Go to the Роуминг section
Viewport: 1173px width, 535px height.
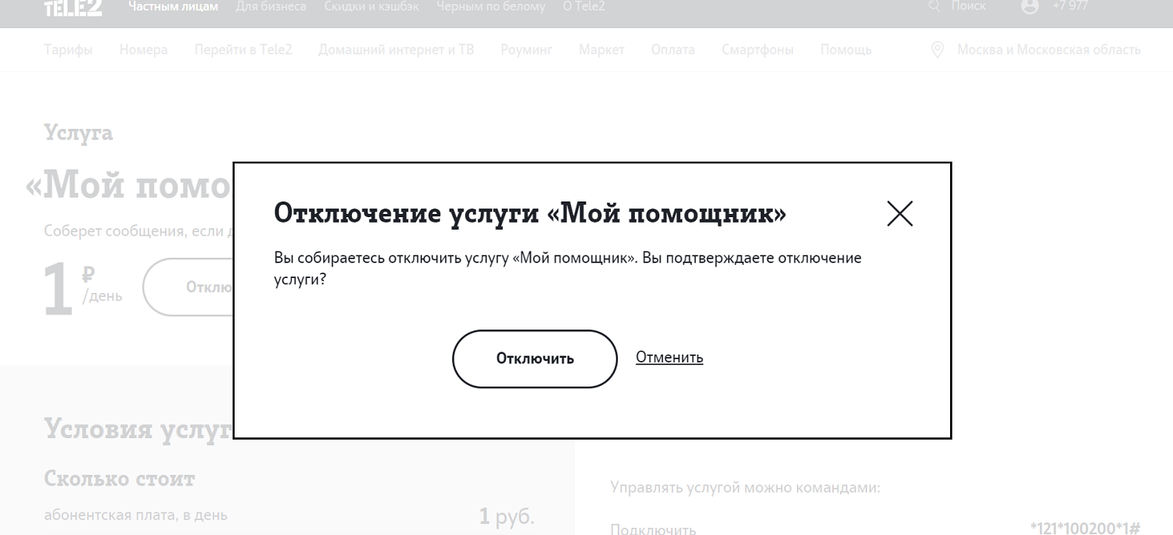pos(526,50)
